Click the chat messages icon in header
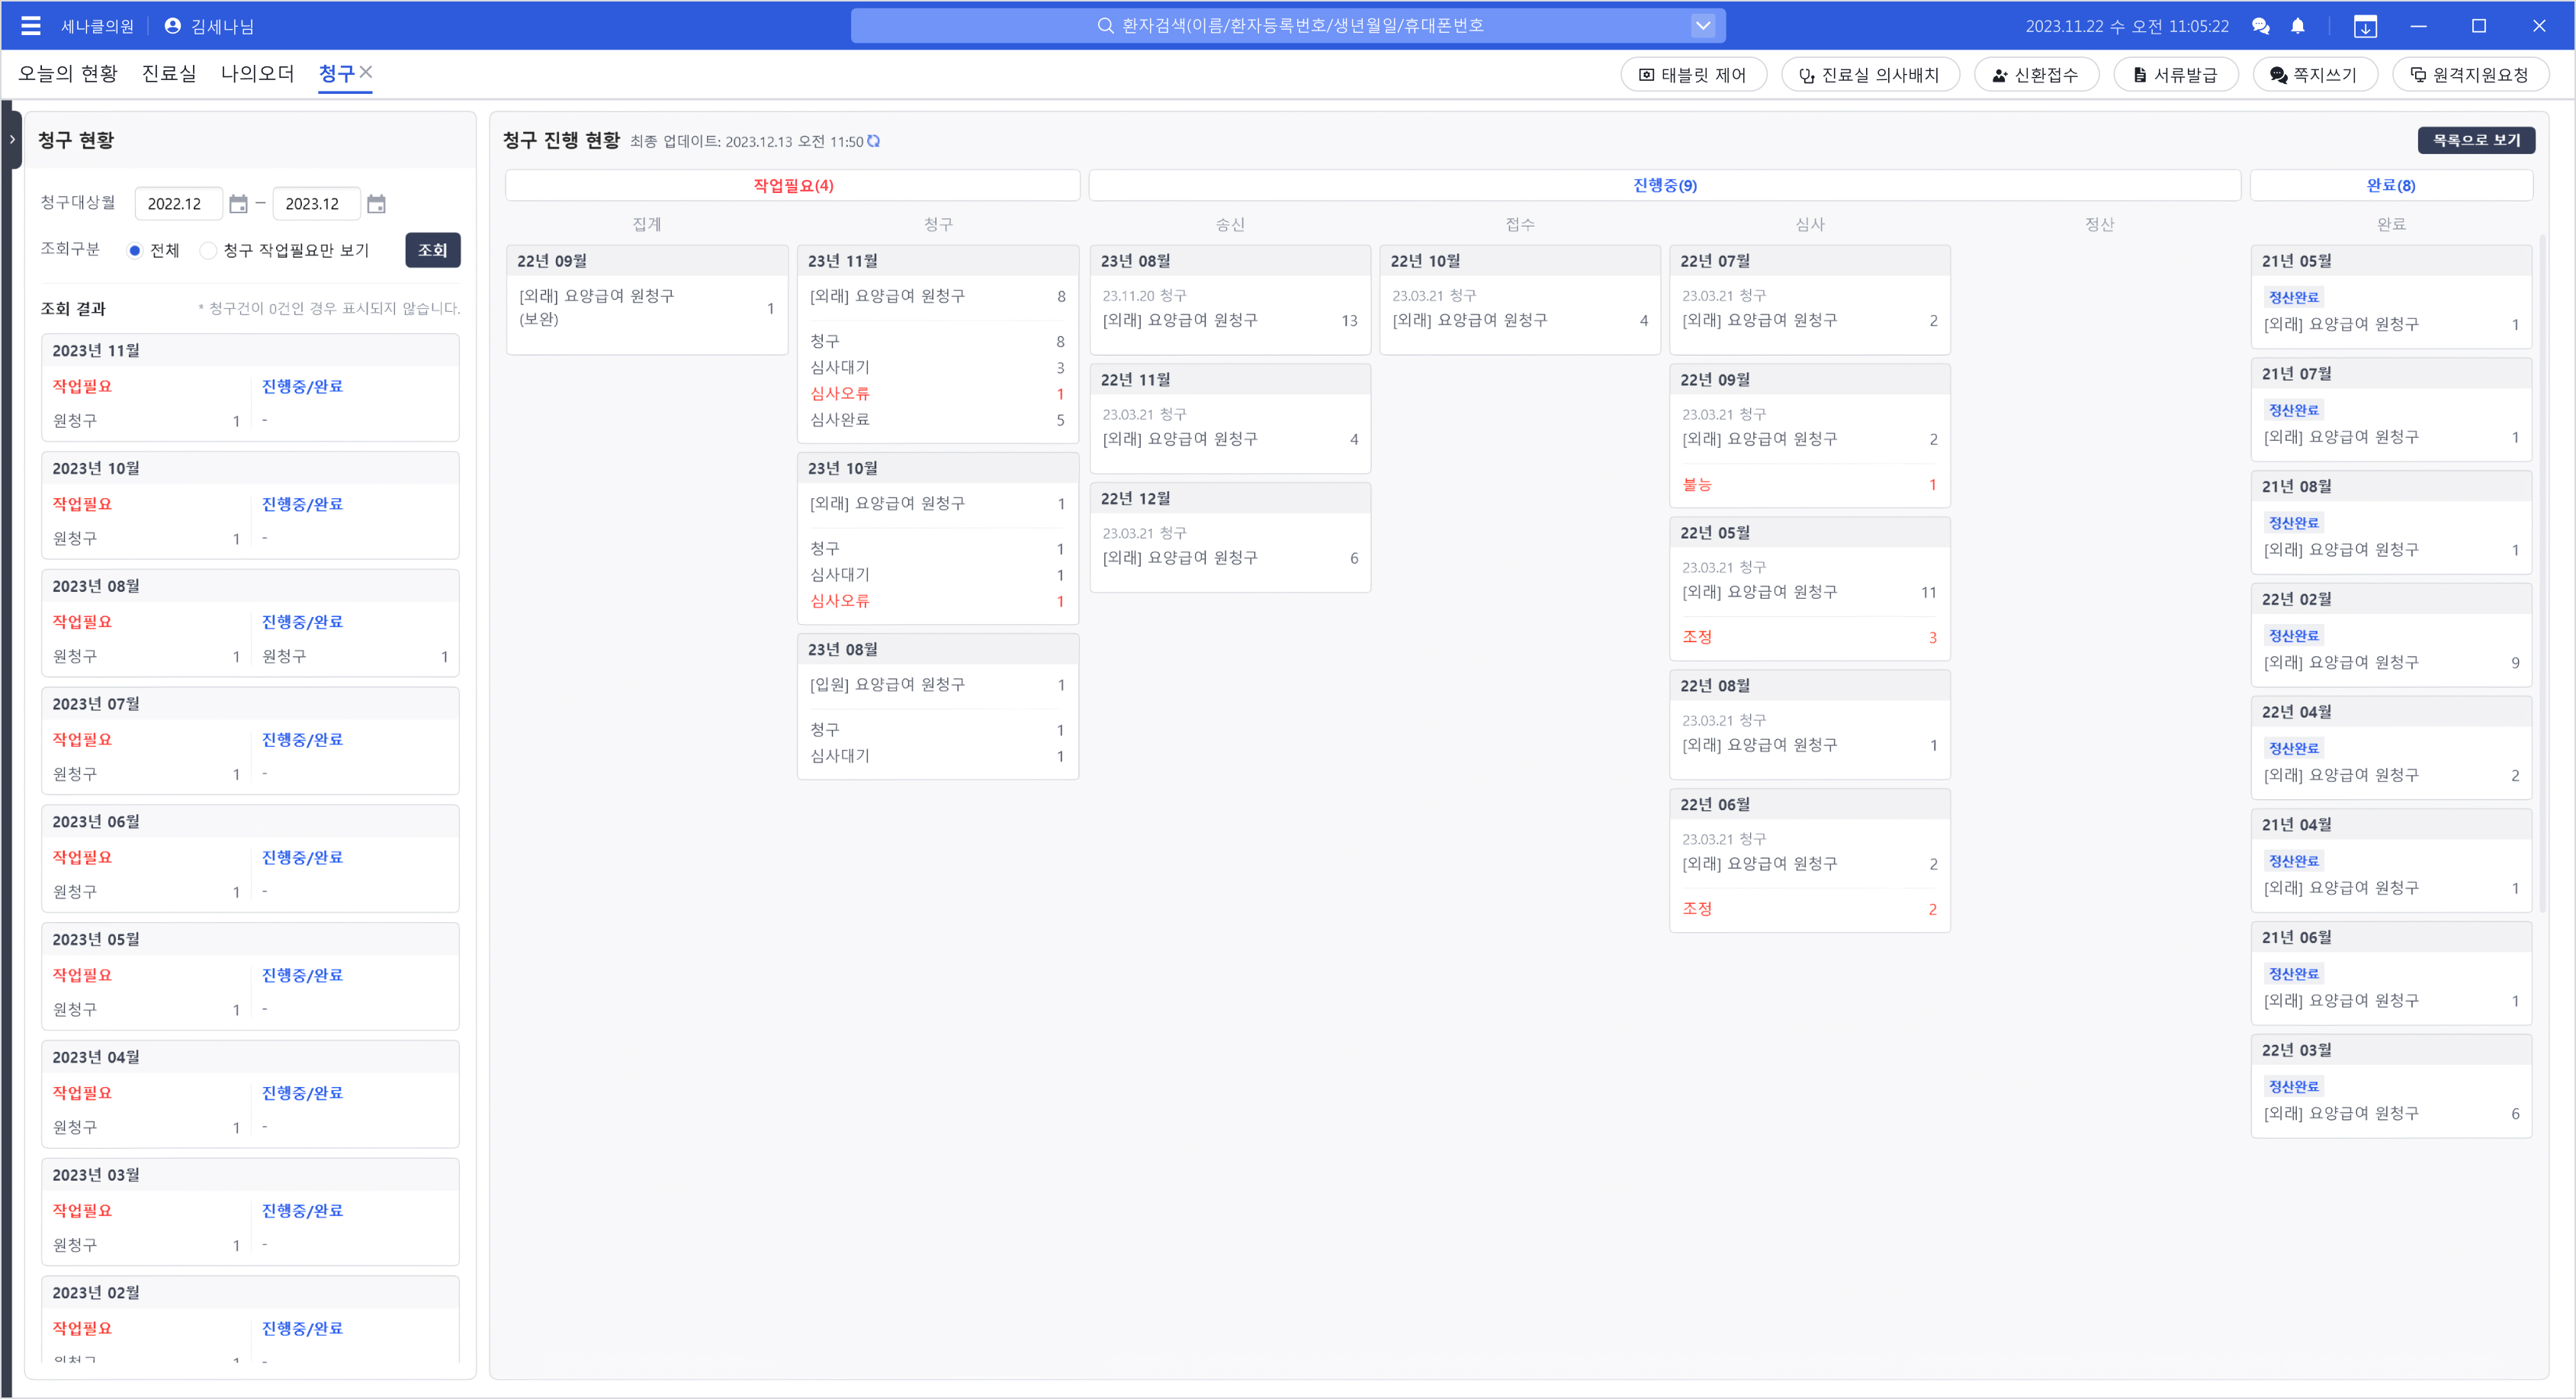The width and height of the screenshot is (2576, 1399). (2260, 26)
